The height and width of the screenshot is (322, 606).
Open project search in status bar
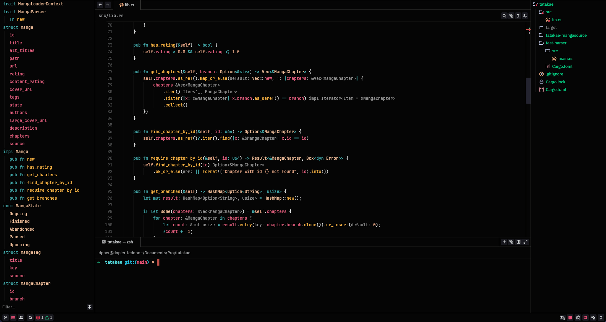(30, 318)
